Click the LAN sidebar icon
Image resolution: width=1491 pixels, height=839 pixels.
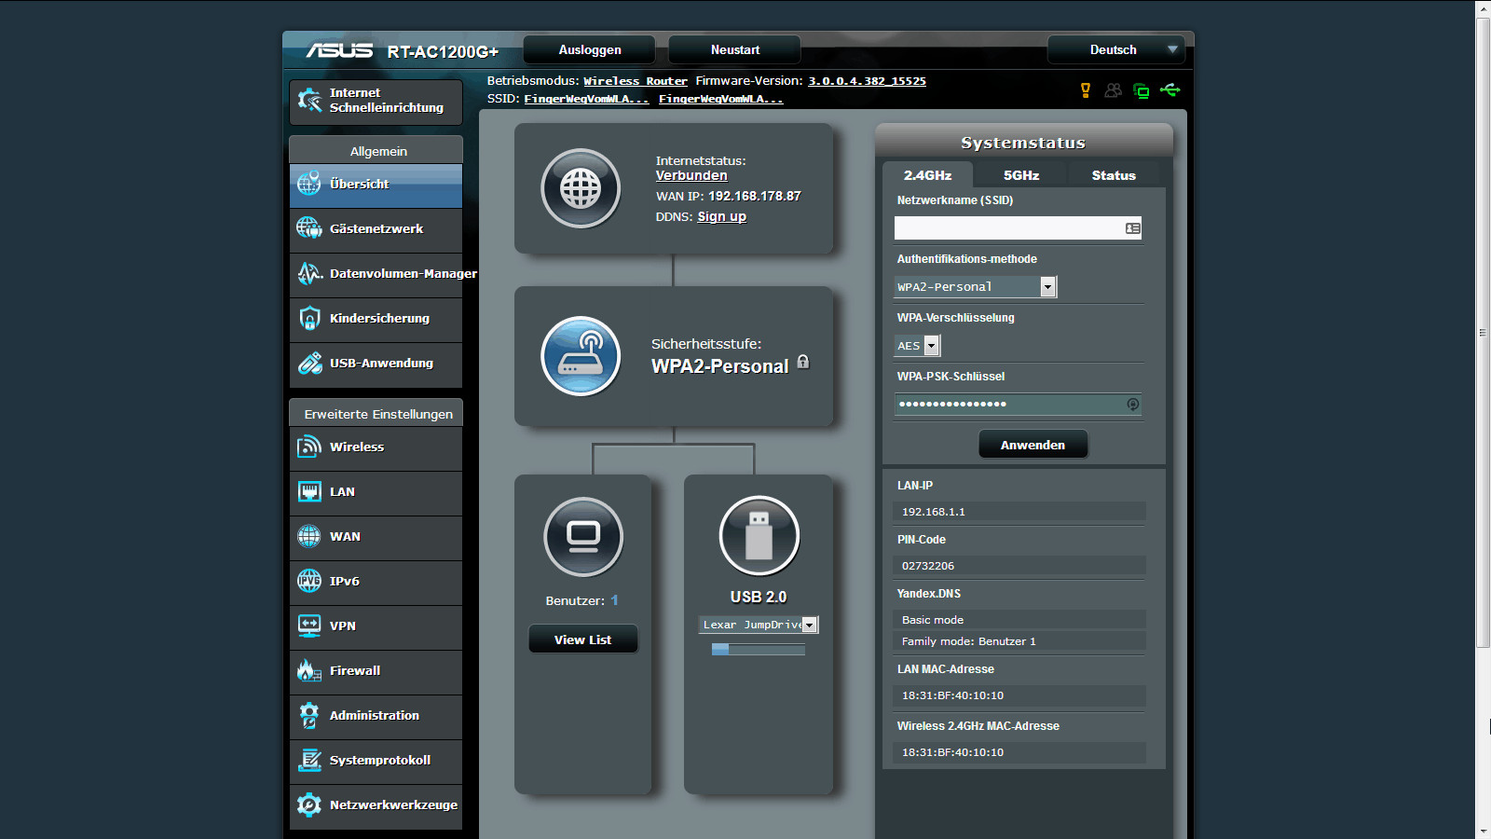point(309,492)
